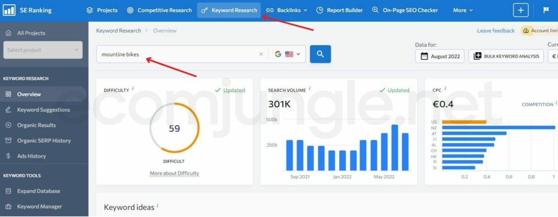The image size is (558, 217).
Task: Click the keyword search input field
Action: point(177,54)
